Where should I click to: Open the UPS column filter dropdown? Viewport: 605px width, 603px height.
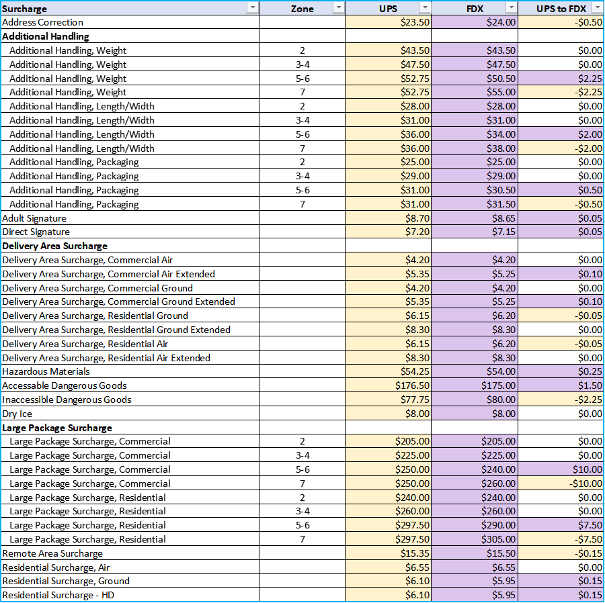point(425,7)
